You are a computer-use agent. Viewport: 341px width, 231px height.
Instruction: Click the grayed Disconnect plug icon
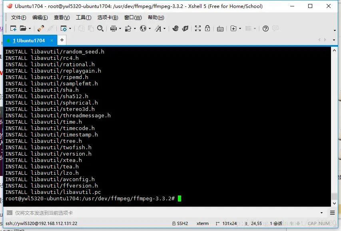coord(50,28)
